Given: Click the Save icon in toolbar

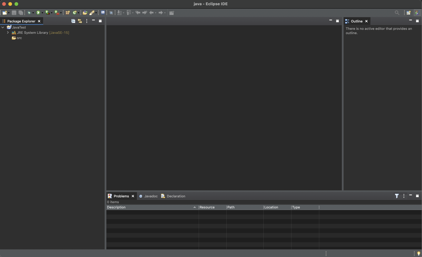Looking at the screenshot, I should click(14, 13).
